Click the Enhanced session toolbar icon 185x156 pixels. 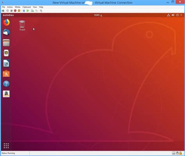41,11
